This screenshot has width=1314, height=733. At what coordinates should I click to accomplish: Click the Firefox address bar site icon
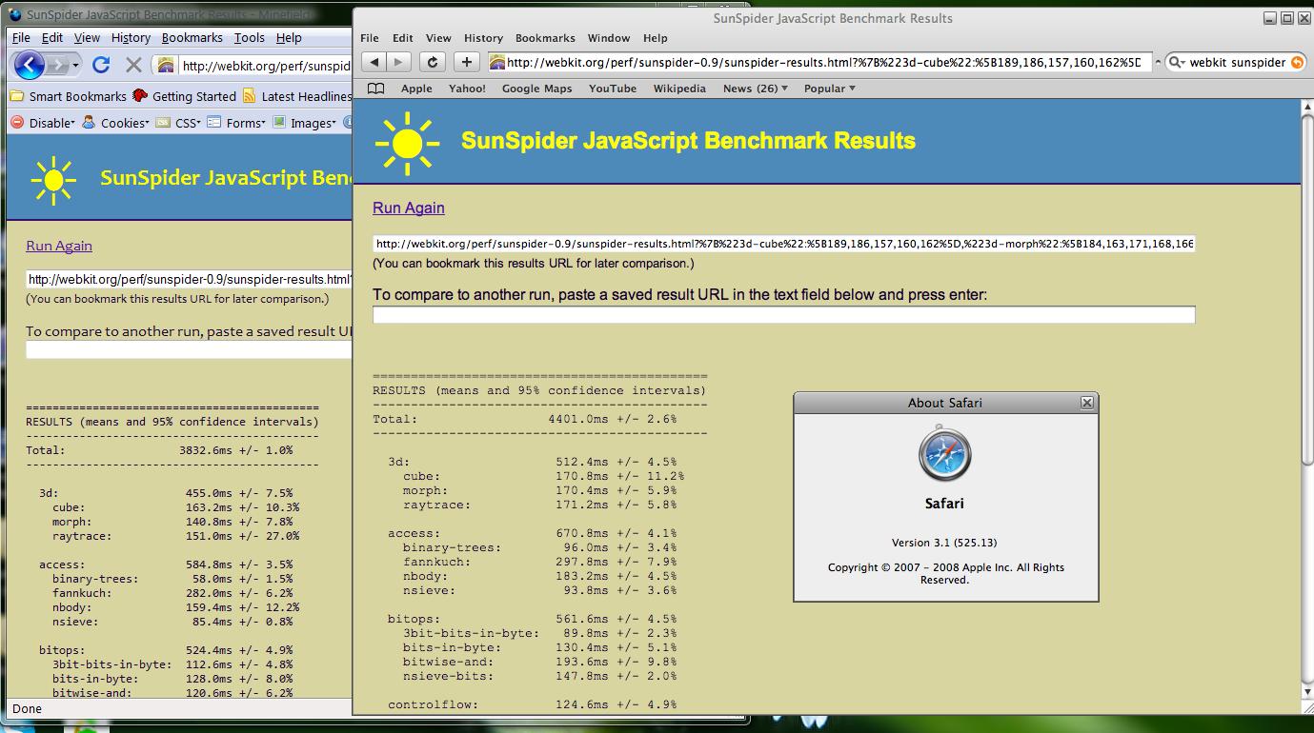point(166,66)
